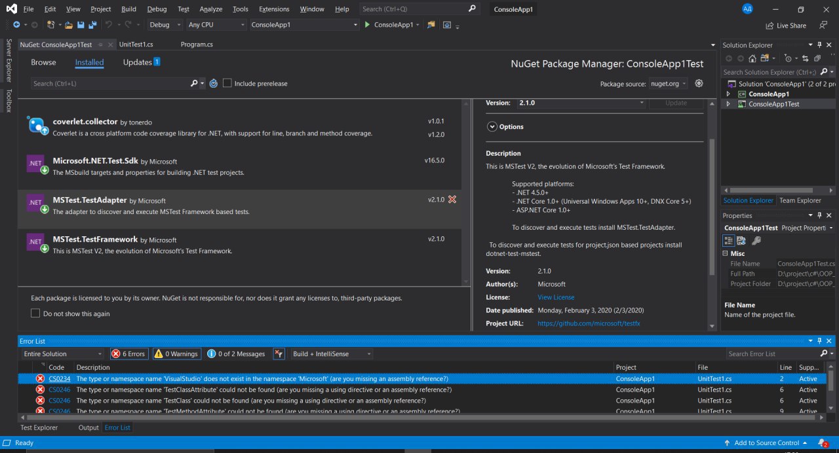The height and width of the screenshot is (453, 839).
Task: Click the Live Share button
Action: tap(786, 26)
